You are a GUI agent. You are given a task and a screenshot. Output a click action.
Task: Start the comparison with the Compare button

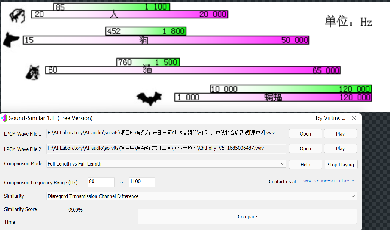pyautogui.click(x=247, y=217)
